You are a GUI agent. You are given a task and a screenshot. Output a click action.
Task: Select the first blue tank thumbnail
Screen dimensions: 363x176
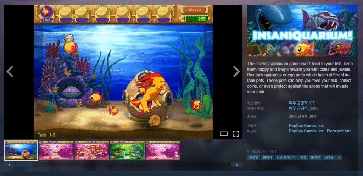[21, 150]
